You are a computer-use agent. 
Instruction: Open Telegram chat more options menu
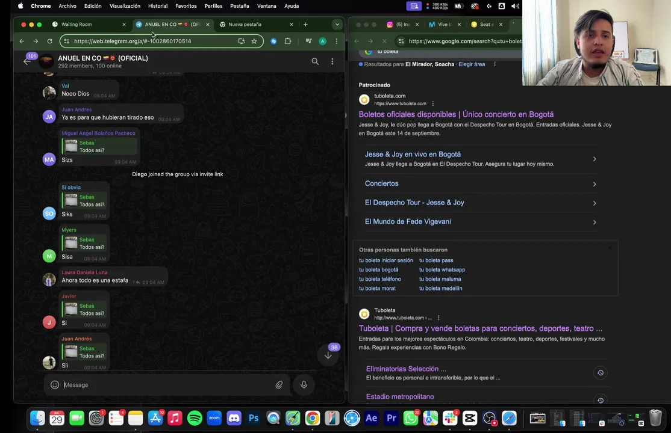(332, 61)
